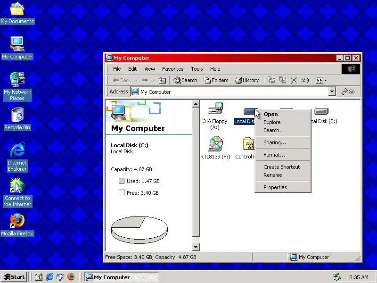The width and height of the screenshot is (377, 283).
Task: Click the system tray network icon
Action: point(337,277)
